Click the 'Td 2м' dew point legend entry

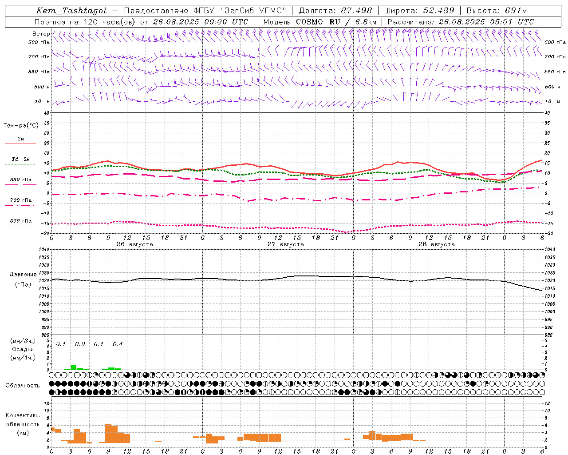tap(21, 159)
